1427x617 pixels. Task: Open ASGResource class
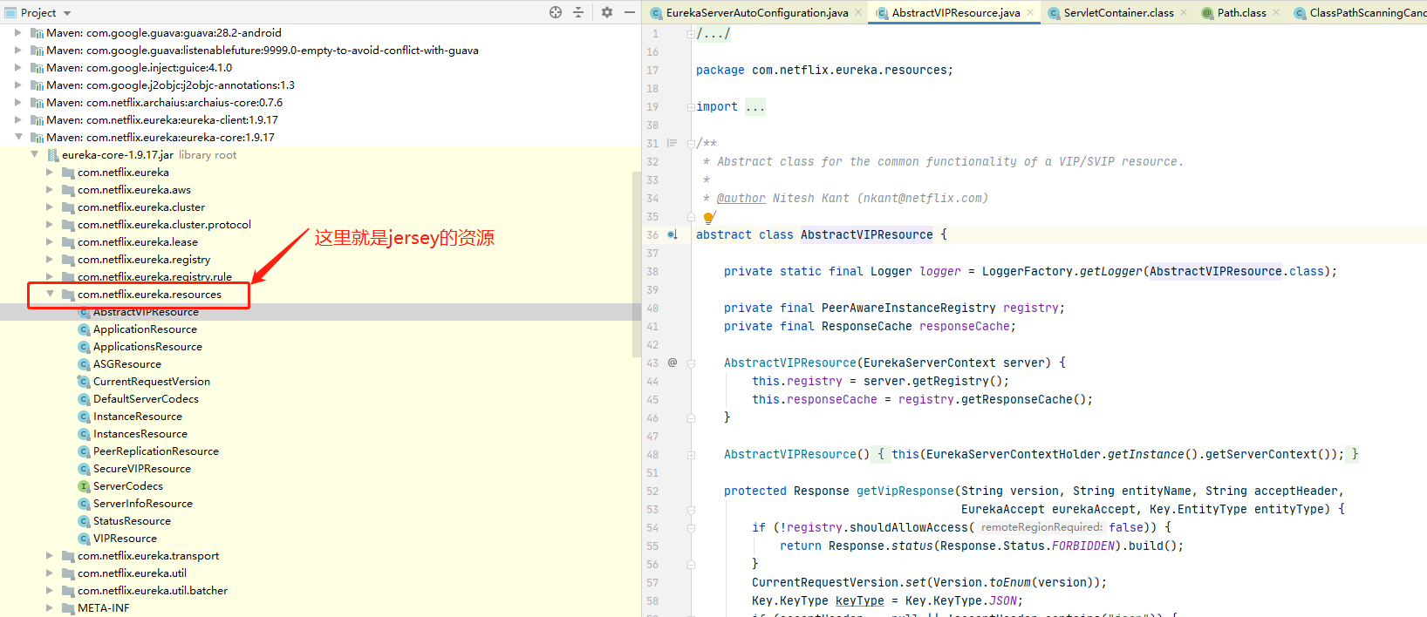tap(127, 364)
